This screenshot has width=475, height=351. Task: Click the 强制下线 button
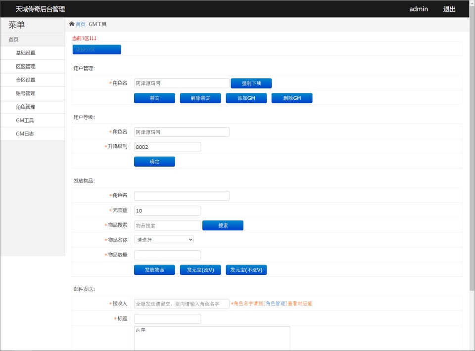click(x=251, y=84)
